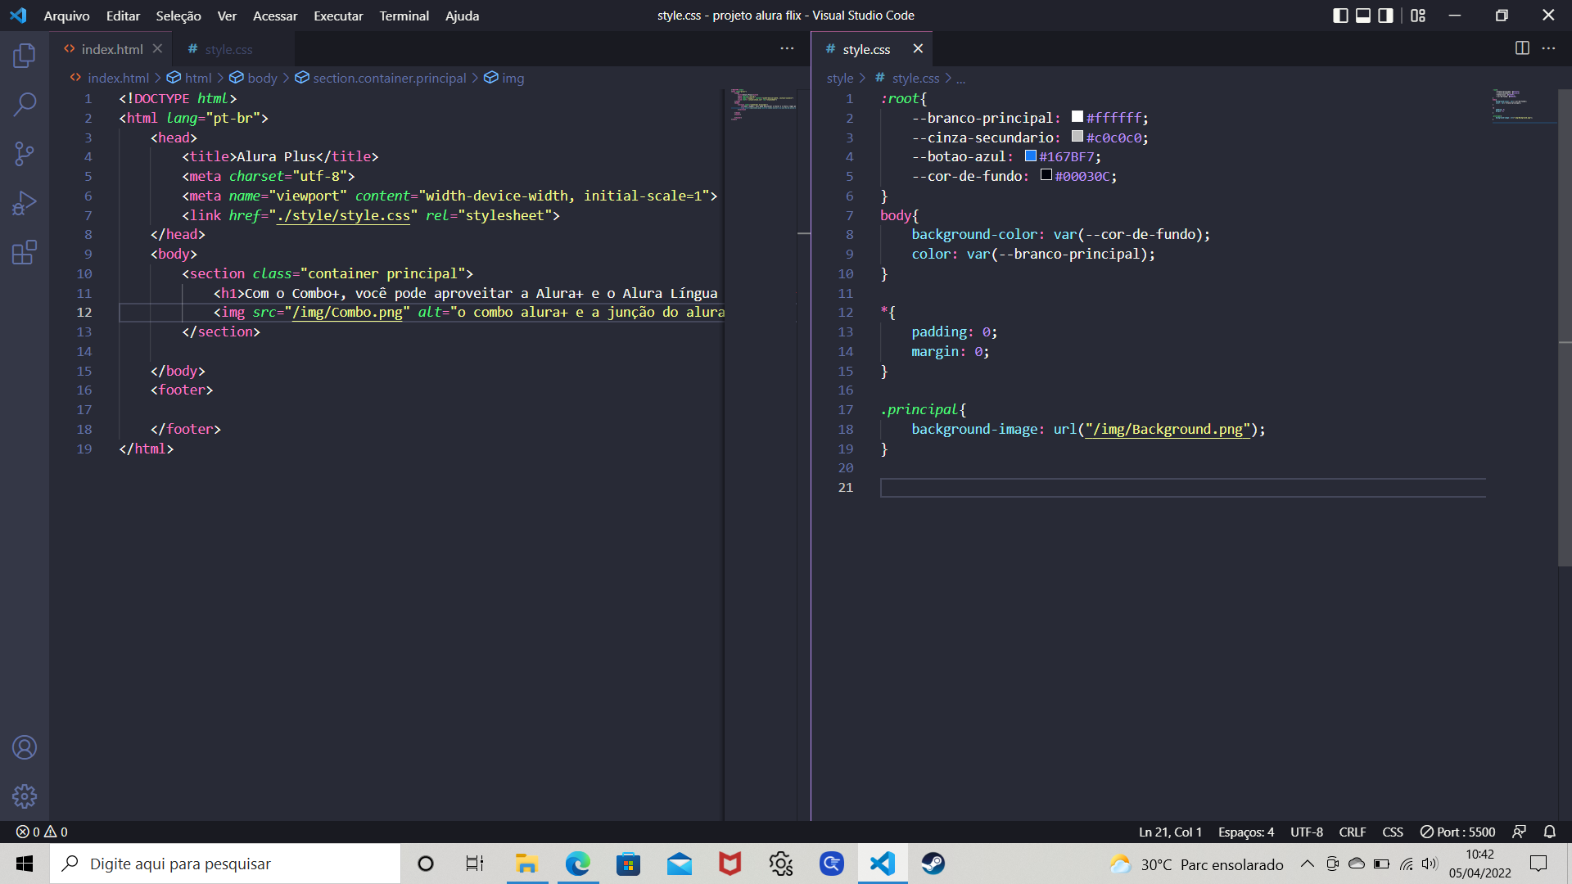Open the Ver menu

pos(227,16)
